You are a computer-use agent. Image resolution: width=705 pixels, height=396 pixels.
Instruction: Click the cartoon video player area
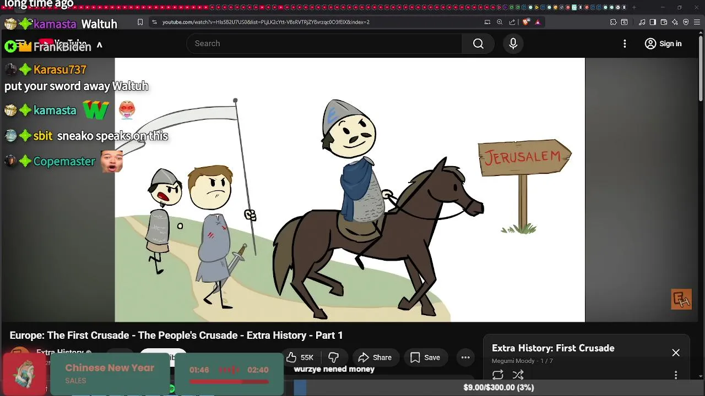coord(350,190)
